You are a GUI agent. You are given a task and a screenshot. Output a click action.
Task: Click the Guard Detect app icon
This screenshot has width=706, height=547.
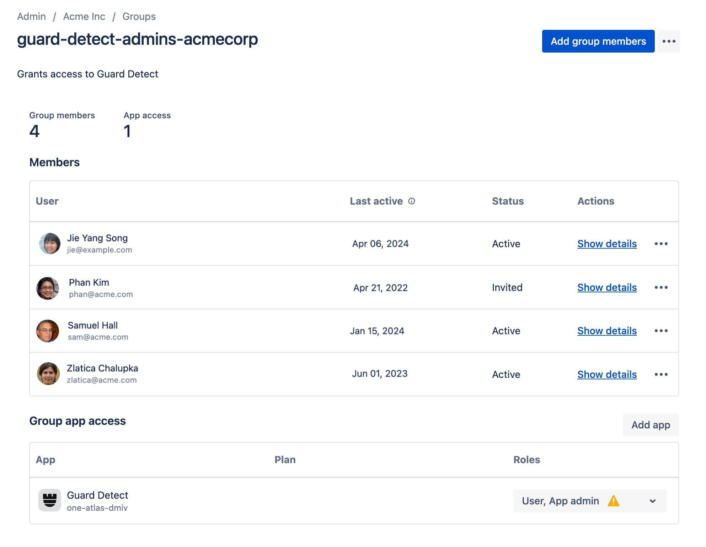click(49, 500)
